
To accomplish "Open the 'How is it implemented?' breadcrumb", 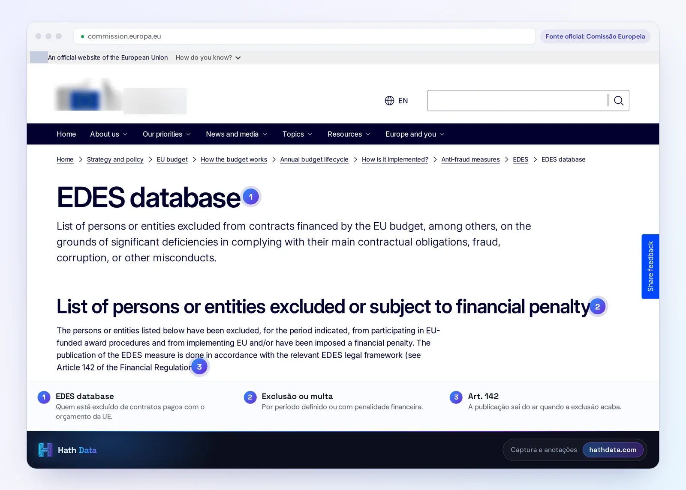I will pyautogui.click(x=395, y=159).
